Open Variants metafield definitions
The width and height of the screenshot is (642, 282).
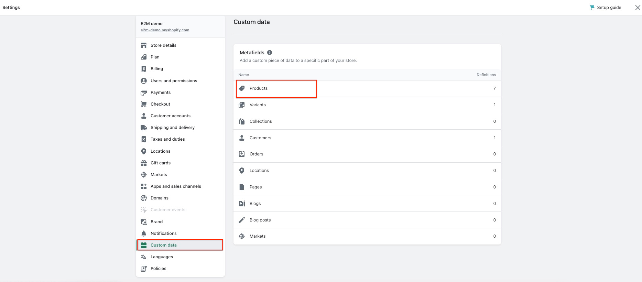click(x=258, y=105)
